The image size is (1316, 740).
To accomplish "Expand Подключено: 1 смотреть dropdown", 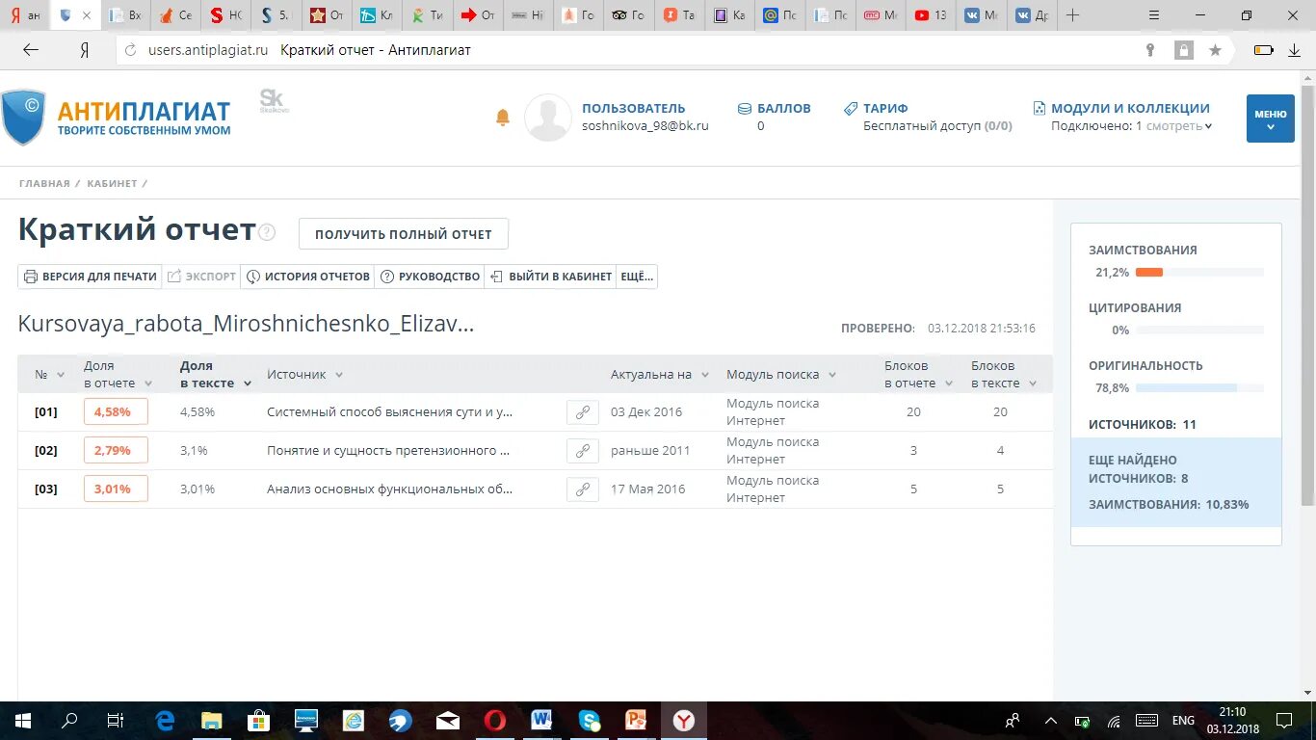I will click(1131, 126).
